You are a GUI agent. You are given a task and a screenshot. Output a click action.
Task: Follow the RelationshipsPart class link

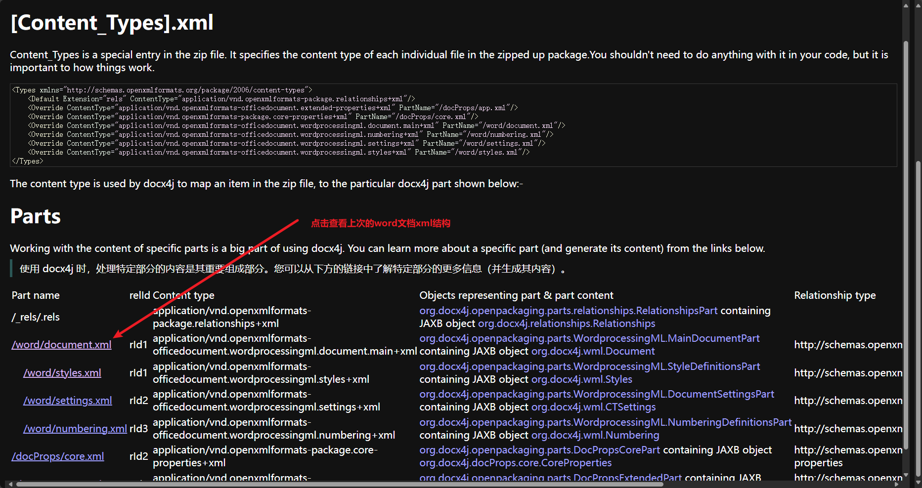click(x=569, y=311)
